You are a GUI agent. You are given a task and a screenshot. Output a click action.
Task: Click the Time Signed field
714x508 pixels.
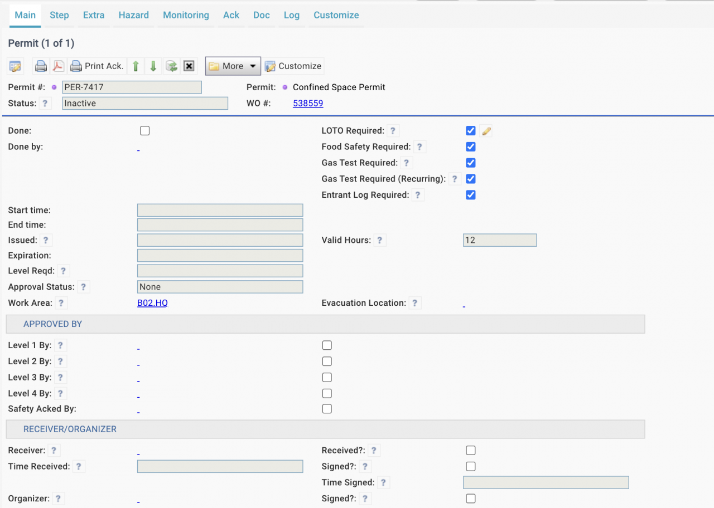point(546,482)
